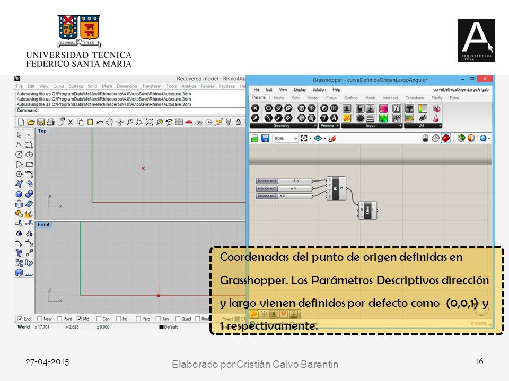Click the Point parameter hexagon in Geometry panel

coord(255,108)
